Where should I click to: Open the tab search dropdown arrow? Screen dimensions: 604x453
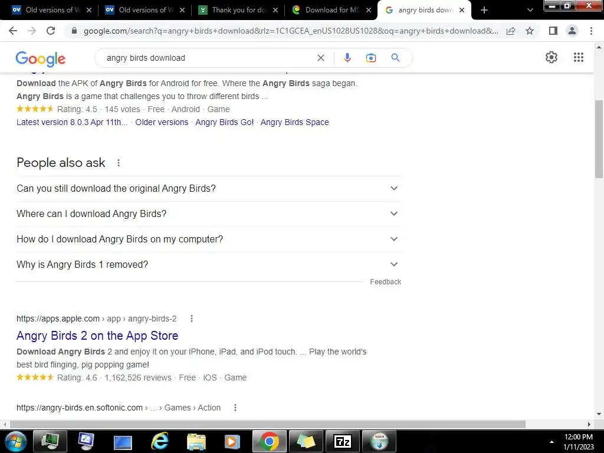(x=530, y=10)
